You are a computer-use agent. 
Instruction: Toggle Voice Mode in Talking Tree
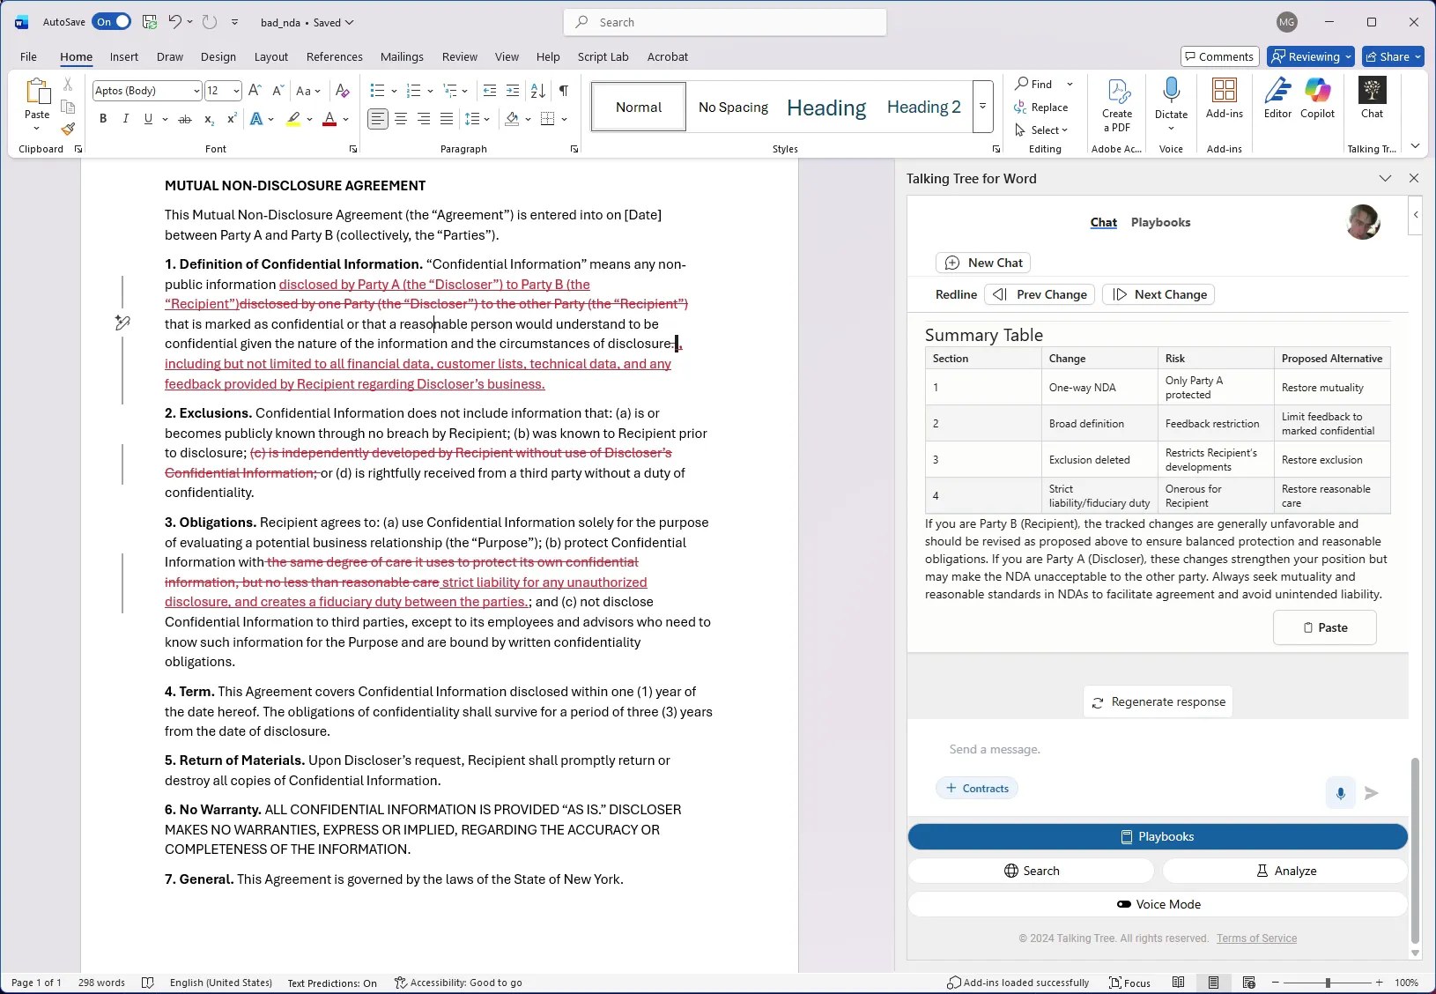point(1158,904)
